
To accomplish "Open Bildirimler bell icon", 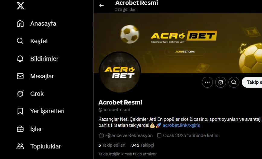I will click(x=20, y=59).
